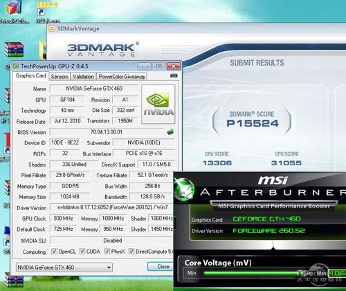Click the Device ID field 10DE - 0E22
Viewport: 346px width, 291px height.
point(65,142)
